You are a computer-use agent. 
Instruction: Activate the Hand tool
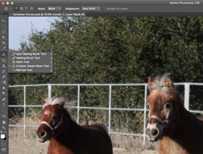coord(4,122)
